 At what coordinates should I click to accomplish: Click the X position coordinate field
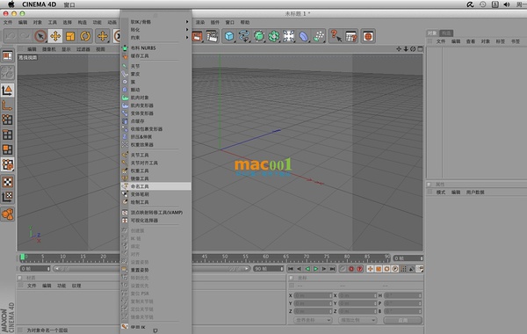(x=313, y=295)
